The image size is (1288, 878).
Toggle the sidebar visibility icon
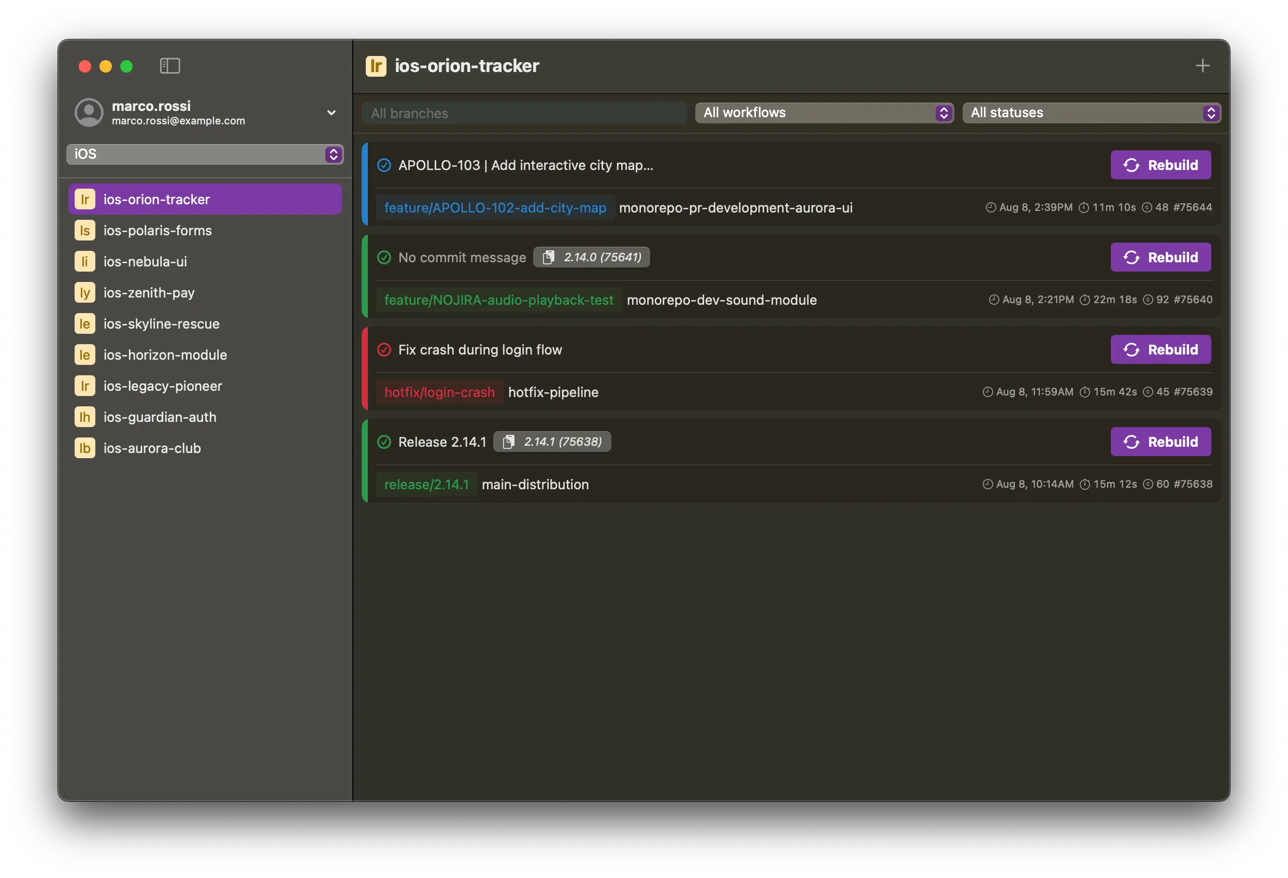pos(169,66)
